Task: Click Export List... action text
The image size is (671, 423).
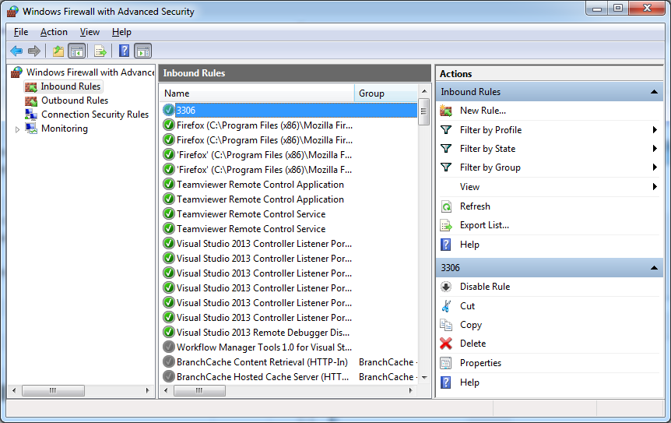Action: pyautogui.click(x=484, y=225)
